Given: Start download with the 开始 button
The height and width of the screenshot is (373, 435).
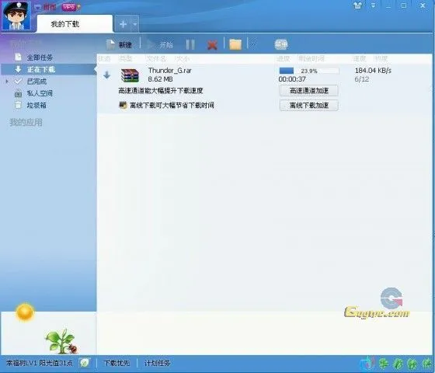Looking at the screenshot, I should (160, 45).
